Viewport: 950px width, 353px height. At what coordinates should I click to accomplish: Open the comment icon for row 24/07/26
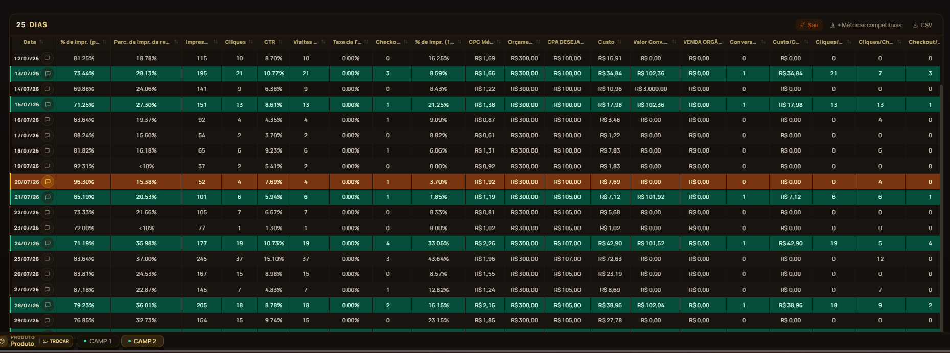pos(48,243)
